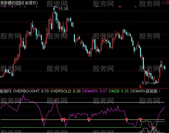This screenshot has width=169, height=133.
Task: Click the red diamond icon at top right
Action: [x=163, y=3]
